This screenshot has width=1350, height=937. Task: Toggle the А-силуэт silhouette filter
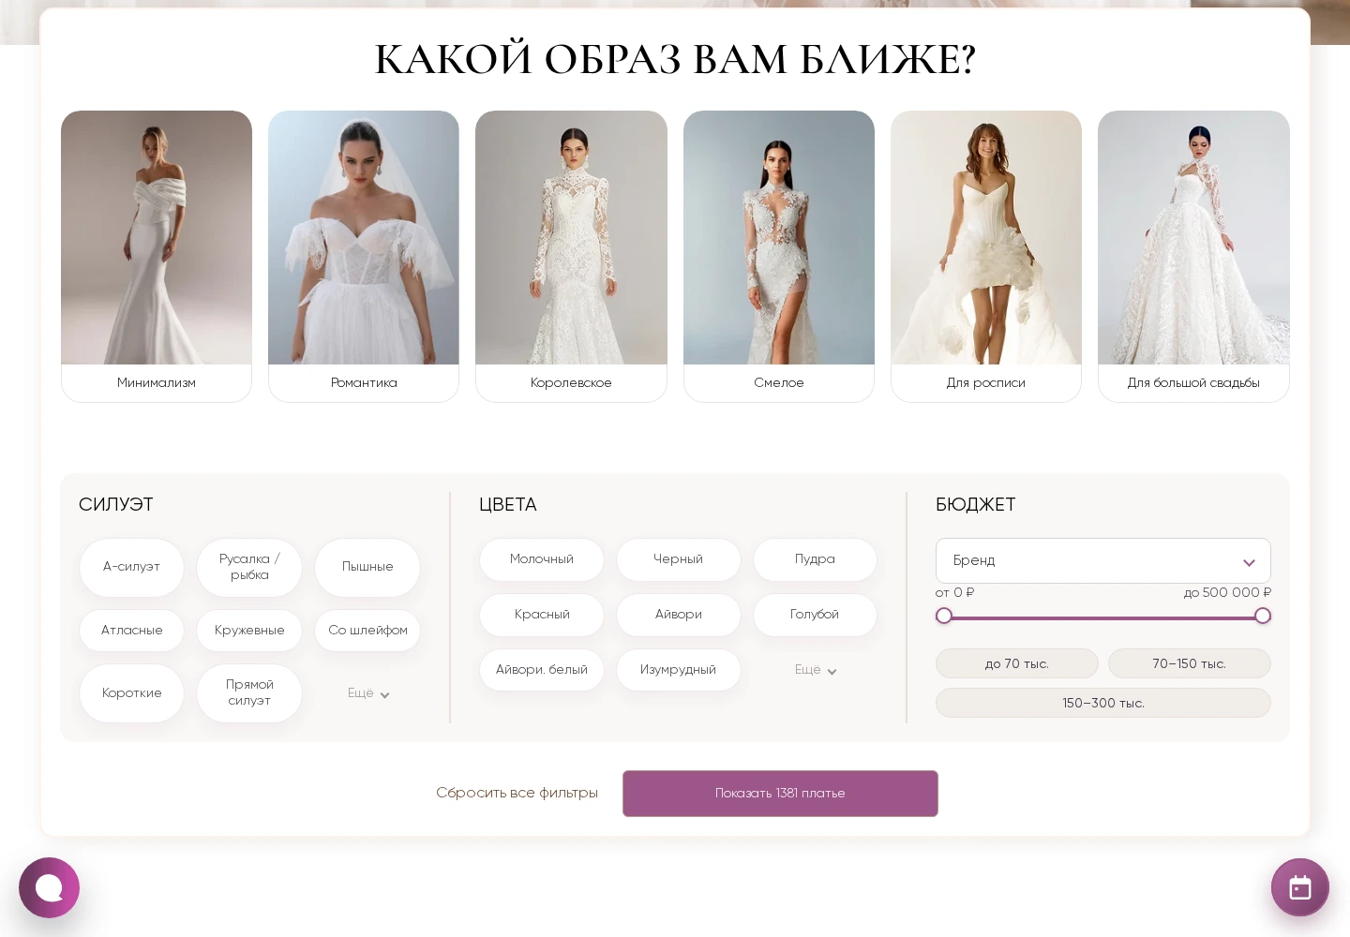(x=131, y=567)
